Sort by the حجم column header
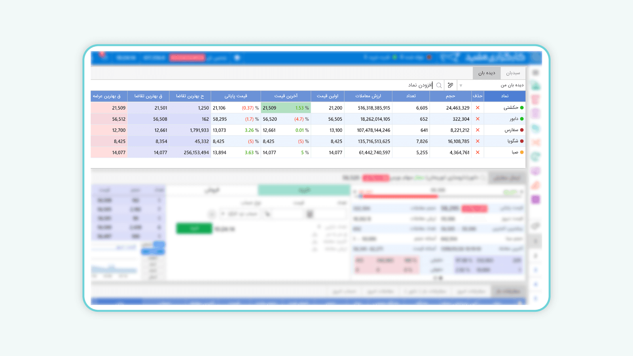633x356 pixels. (x=451, y=96)
